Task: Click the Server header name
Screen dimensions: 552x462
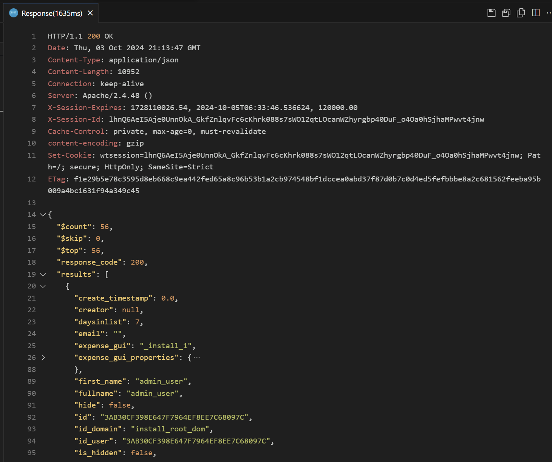Action: coord(61,96)
